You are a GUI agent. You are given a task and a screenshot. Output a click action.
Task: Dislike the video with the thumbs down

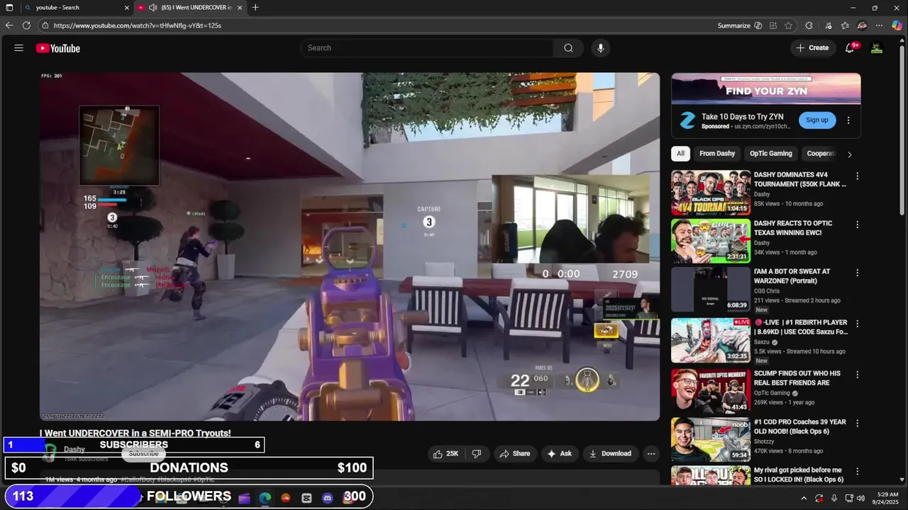pyautogui.click(x=477, y=453)
